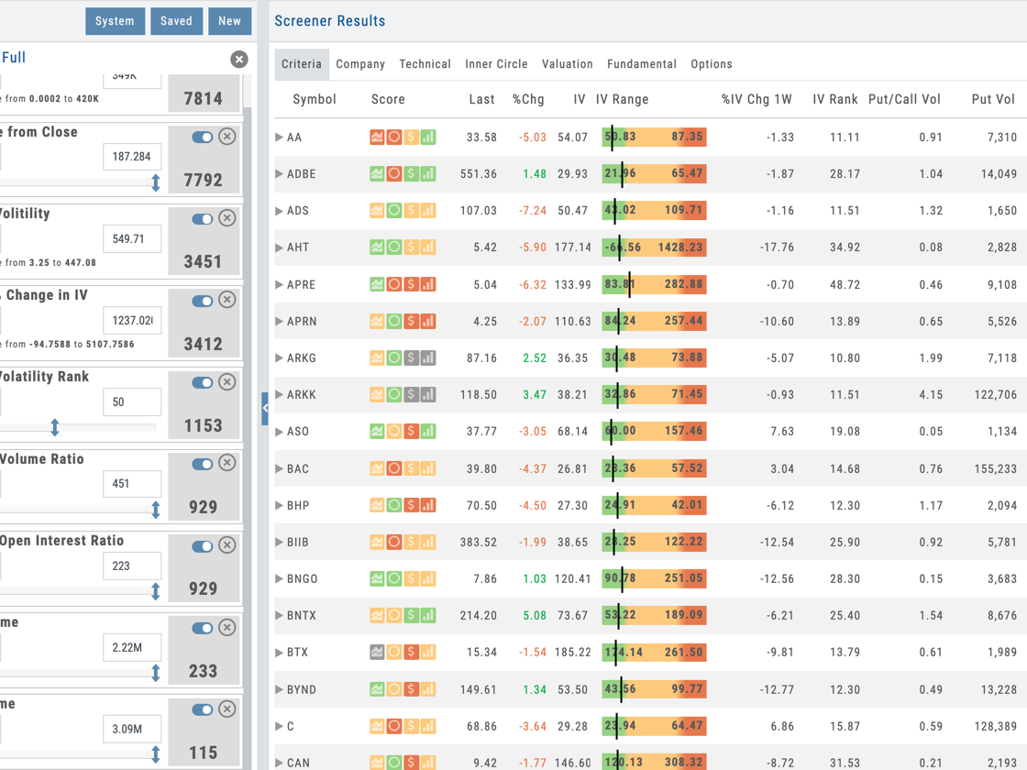
Task: Click the New screener button
Action: pos(230,21)
